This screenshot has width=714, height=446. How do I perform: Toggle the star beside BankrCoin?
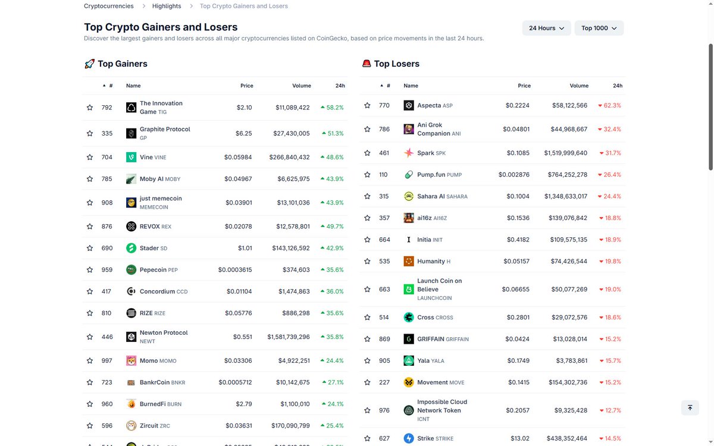[90, 382]
